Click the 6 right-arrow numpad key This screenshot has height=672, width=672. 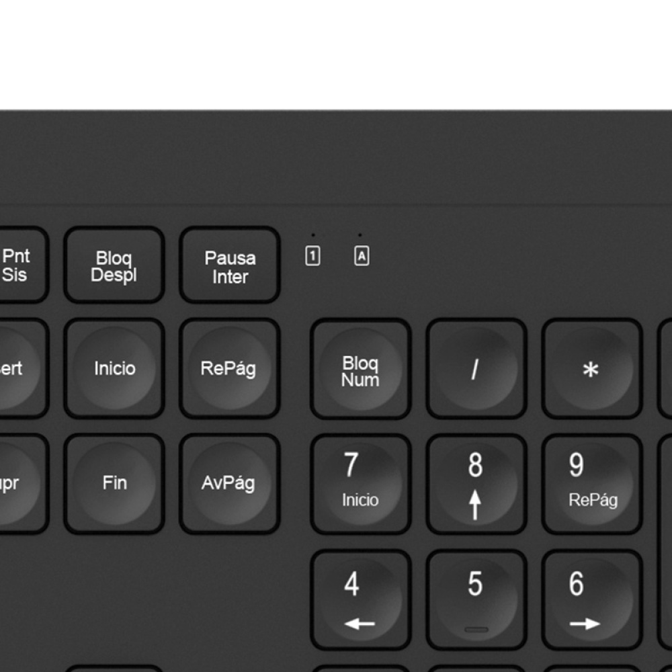[x=592, y=599]
